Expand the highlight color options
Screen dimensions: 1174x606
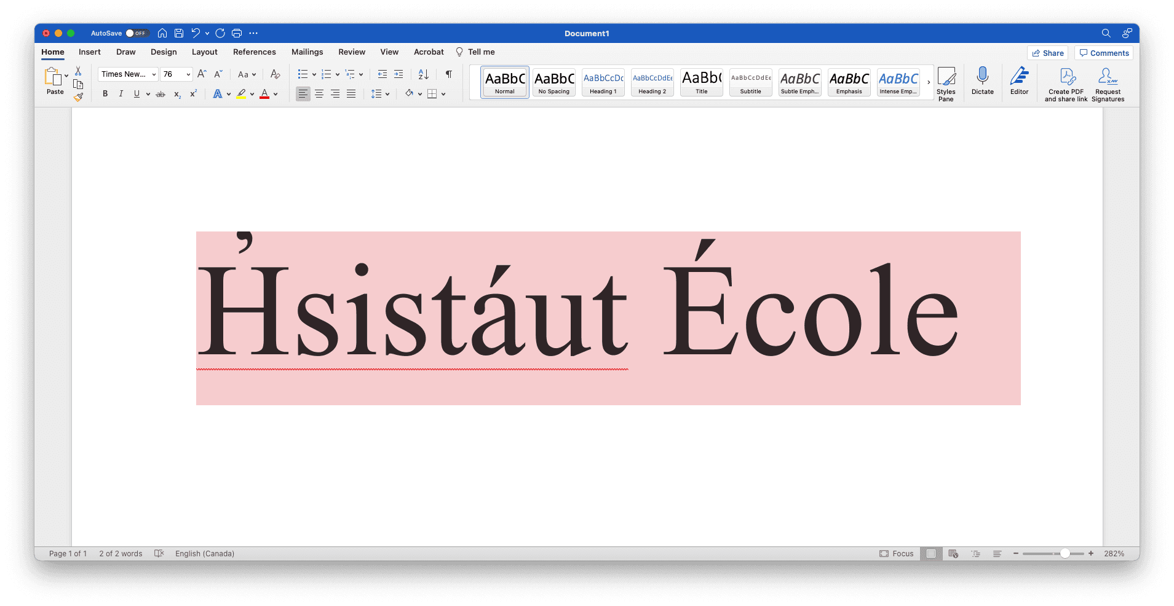251,93
